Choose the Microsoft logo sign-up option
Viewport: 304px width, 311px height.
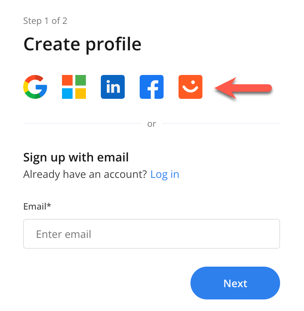[x=74, y=87]
